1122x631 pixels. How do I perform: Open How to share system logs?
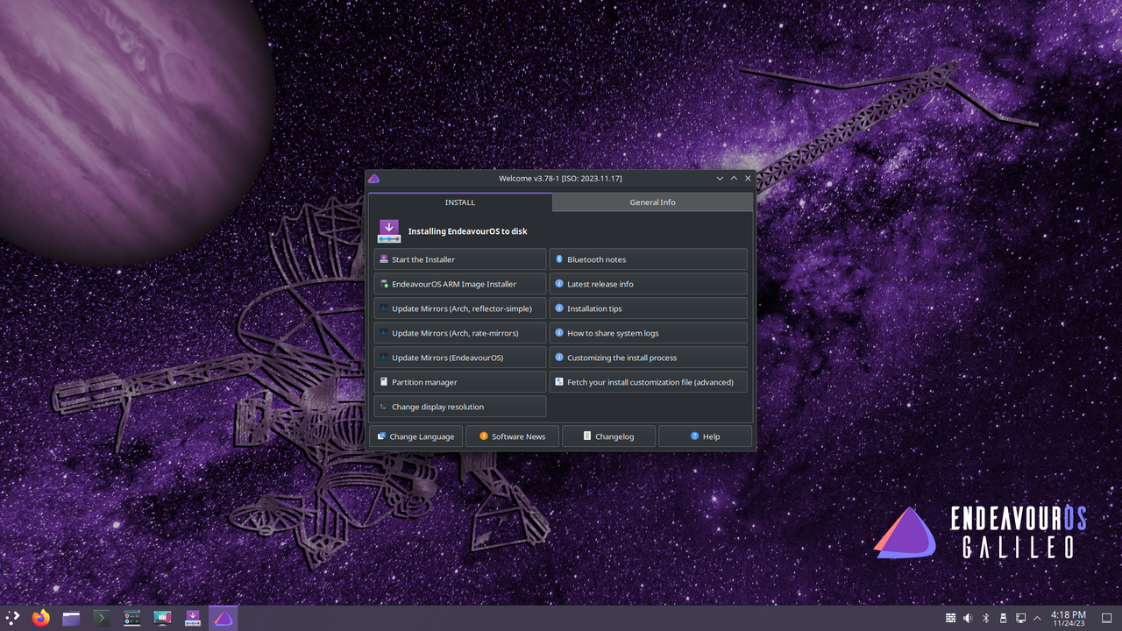tap(649, 333)
